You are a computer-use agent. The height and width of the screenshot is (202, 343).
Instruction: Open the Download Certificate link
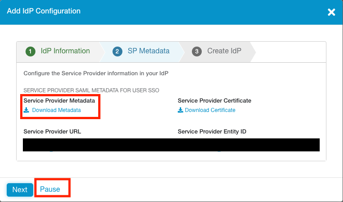[x=210, y=110]
